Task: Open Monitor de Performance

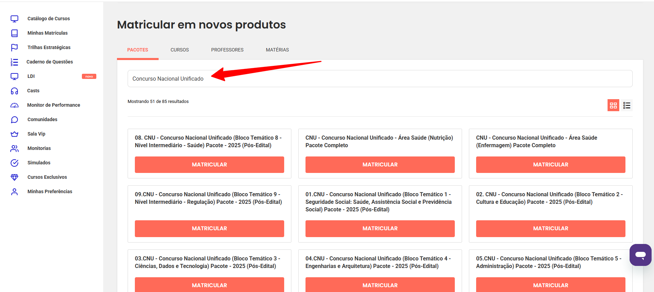Action: tap(54, 105)
